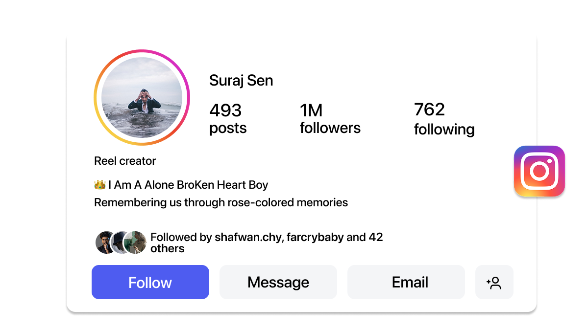Click the shafwan.chy follower name
Screen dimensions: 588x330
click(x=248, y=238)
